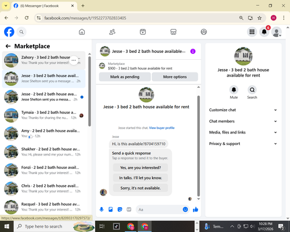Expand hidden system tray icons arrow

point(232,226)
